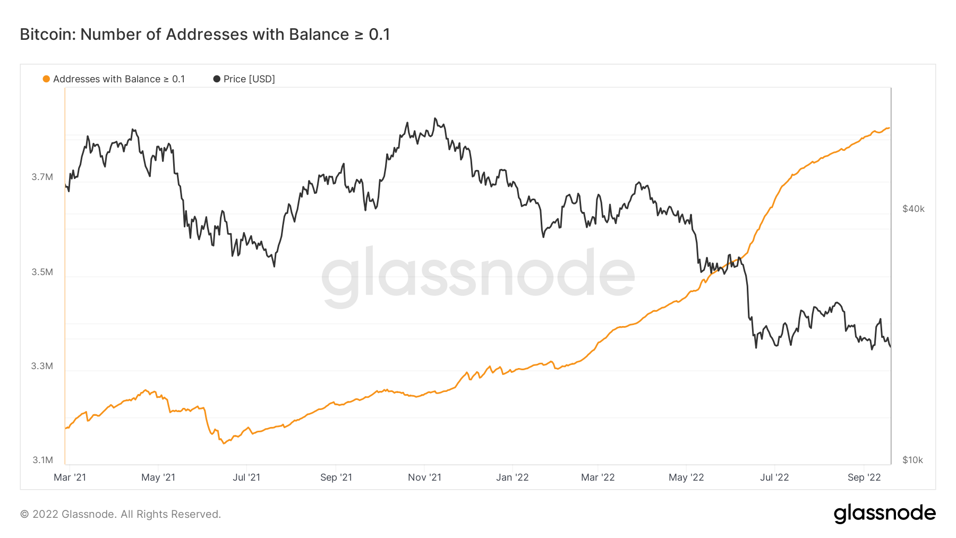Screen dimensions: 956x538
Task: Click the $10k right axis label
Action: (912, 460)
